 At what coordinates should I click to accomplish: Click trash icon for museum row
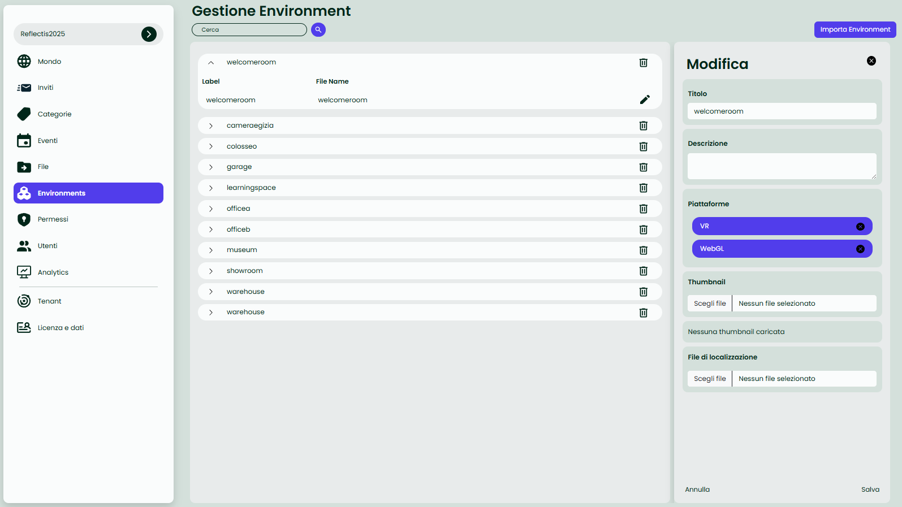[643, 250]
